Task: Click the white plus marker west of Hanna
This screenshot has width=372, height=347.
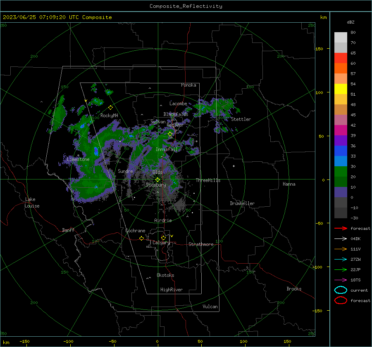Action: 234,166
